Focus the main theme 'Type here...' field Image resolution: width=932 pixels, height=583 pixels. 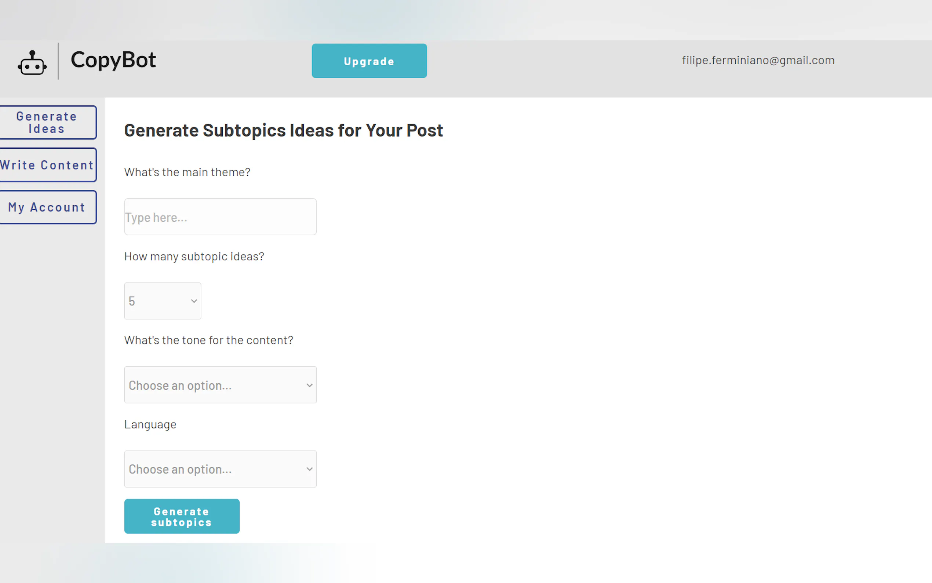220,217
